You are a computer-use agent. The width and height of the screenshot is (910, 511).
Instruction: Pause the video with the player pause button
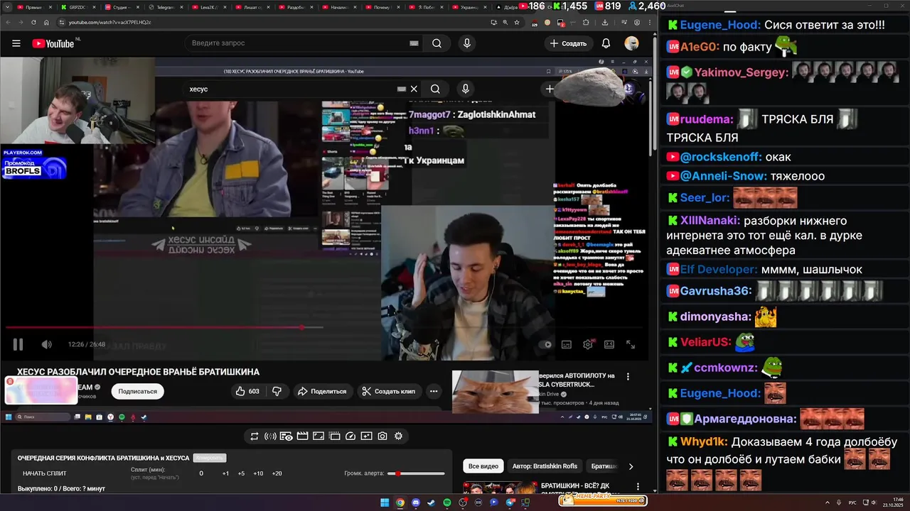click(18, 344)
